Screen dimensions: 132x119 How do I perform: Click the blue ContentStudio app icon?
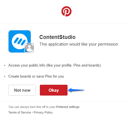tap(20, 41)
